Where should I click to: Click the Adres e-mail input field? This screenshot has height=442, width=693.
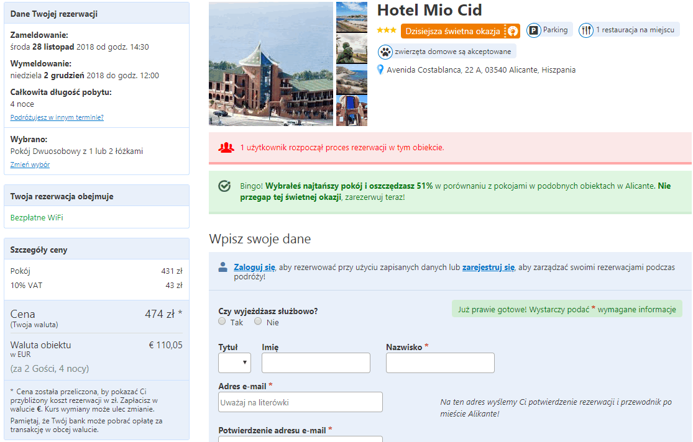300,402
